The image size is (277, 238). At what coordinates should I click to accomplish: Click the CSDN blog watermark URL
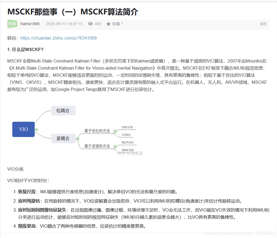[x=239, y=233]
